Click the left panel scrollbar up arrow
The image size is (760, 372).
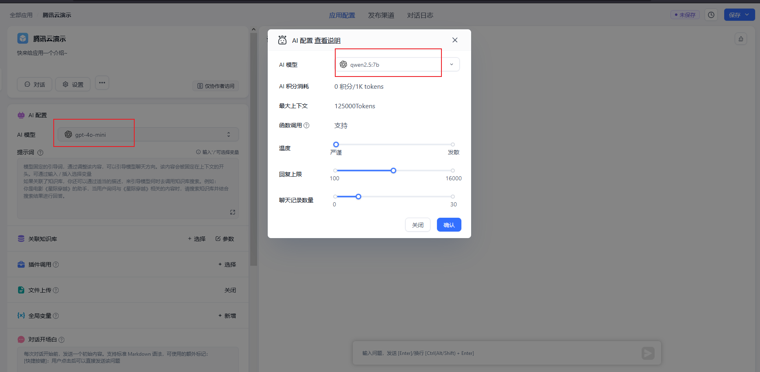253,29
